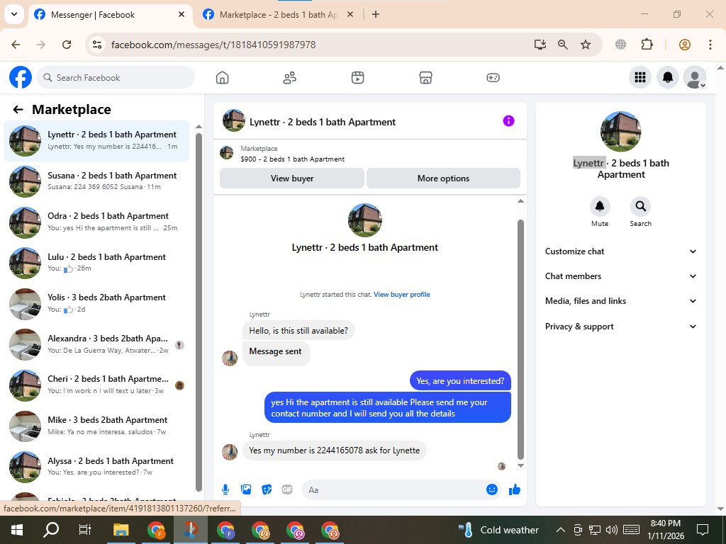Expand Chat members section

click(x=620, y=276)
